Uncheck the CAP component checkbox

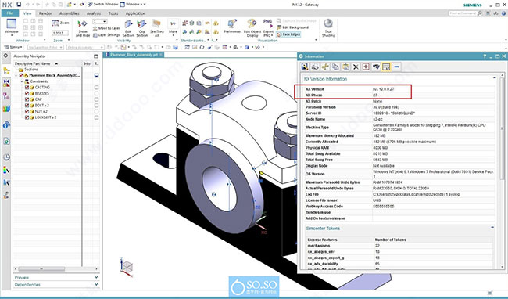tap(27, 99)
